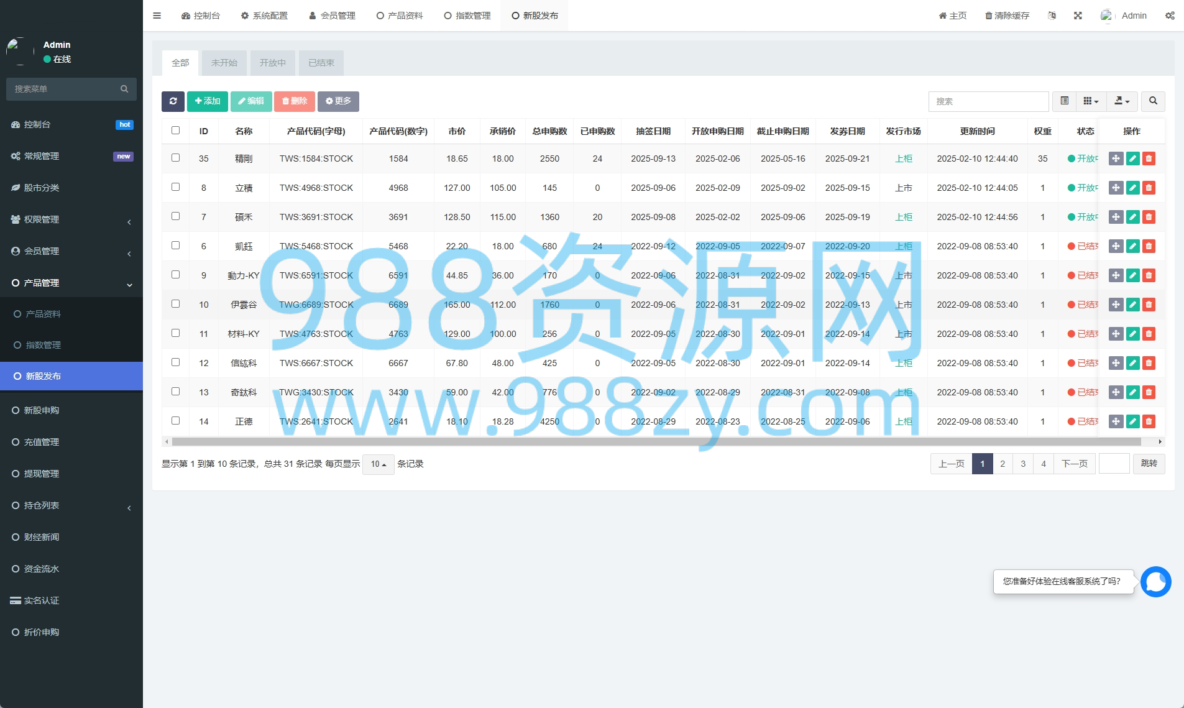Click green edit icon for row 立積
Viewport: 1184px width, 708px height.
[x=1132, y=188]
